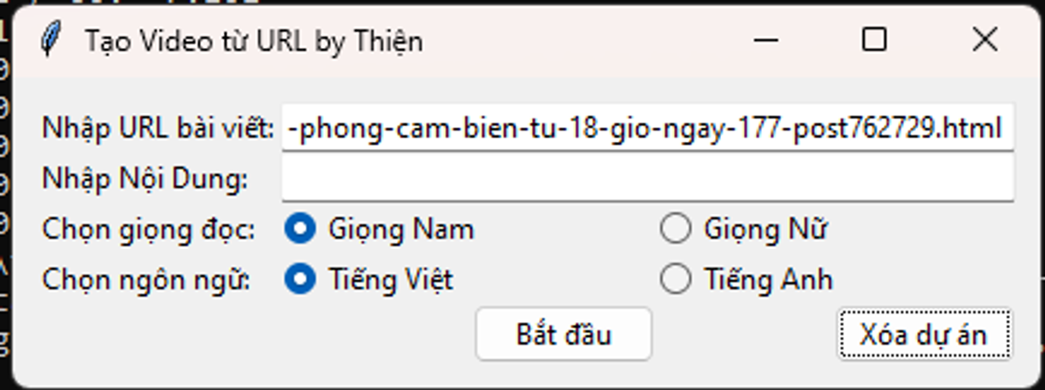Choose the Giọng Nữ voice option

(x=676, y=230)
